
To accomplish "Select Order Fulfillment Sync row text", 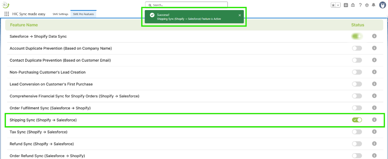I will 50,108.
